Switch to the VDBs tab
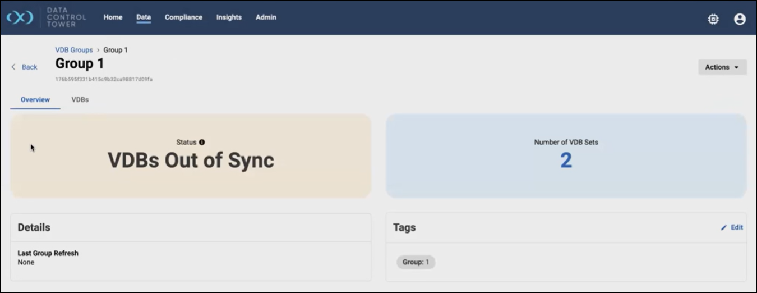 [x=80, y=100]
